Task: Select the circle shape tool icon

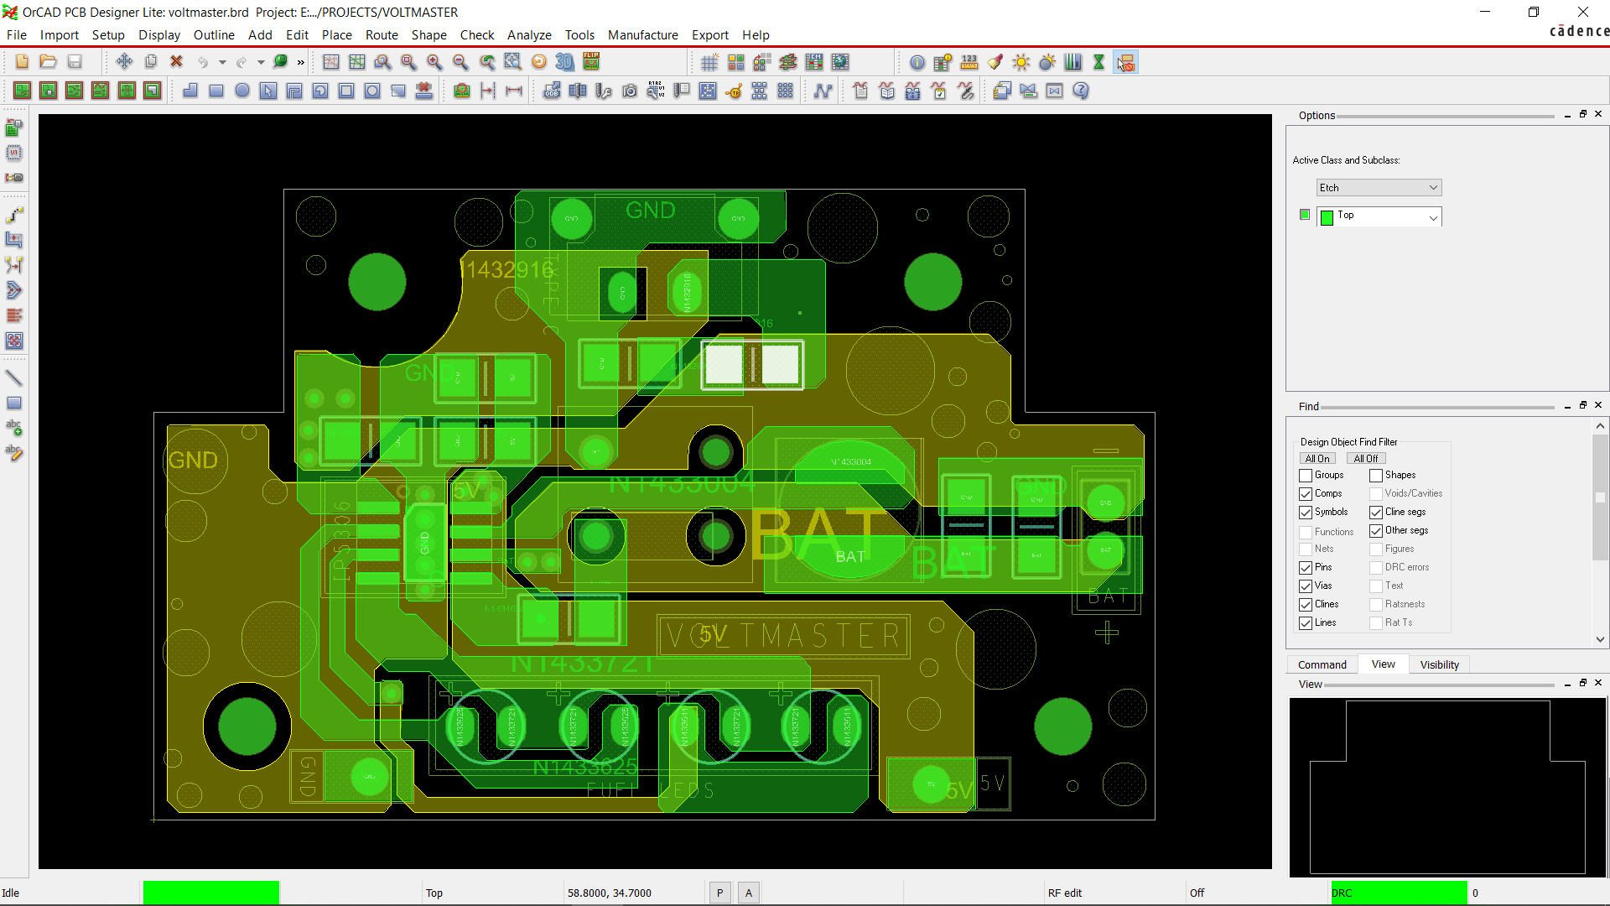Action: coord(242,91)
